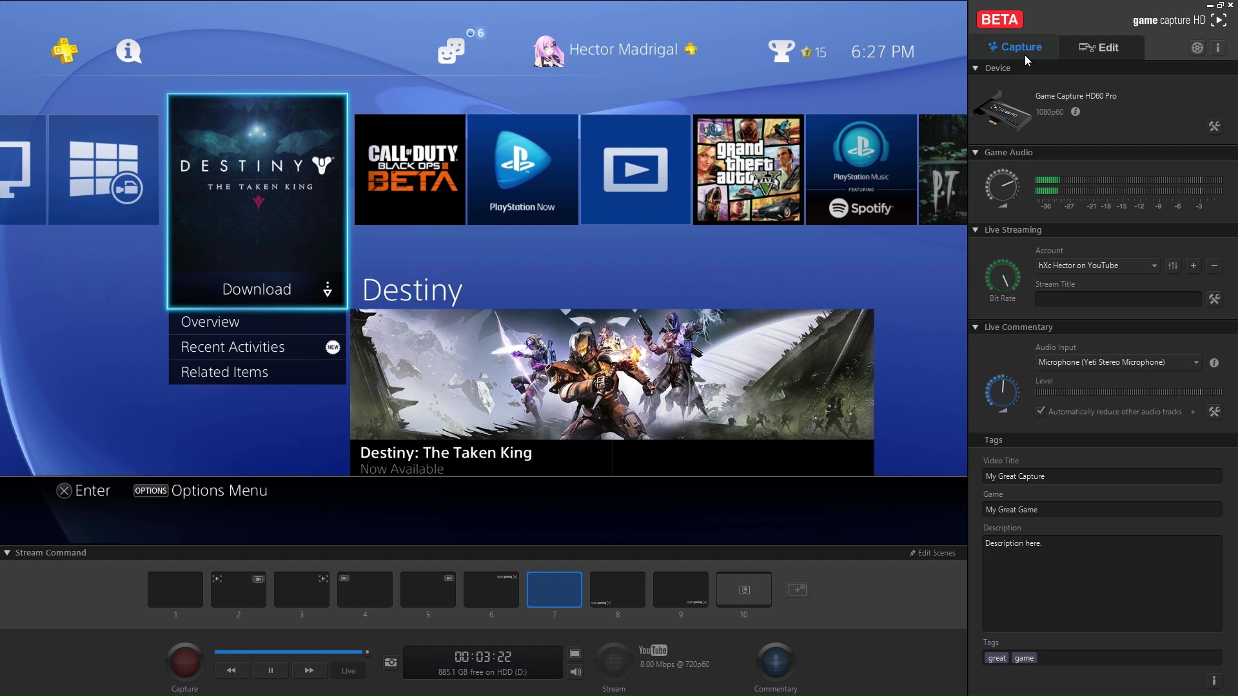Toggle the Live playback button

coord(348,671)
